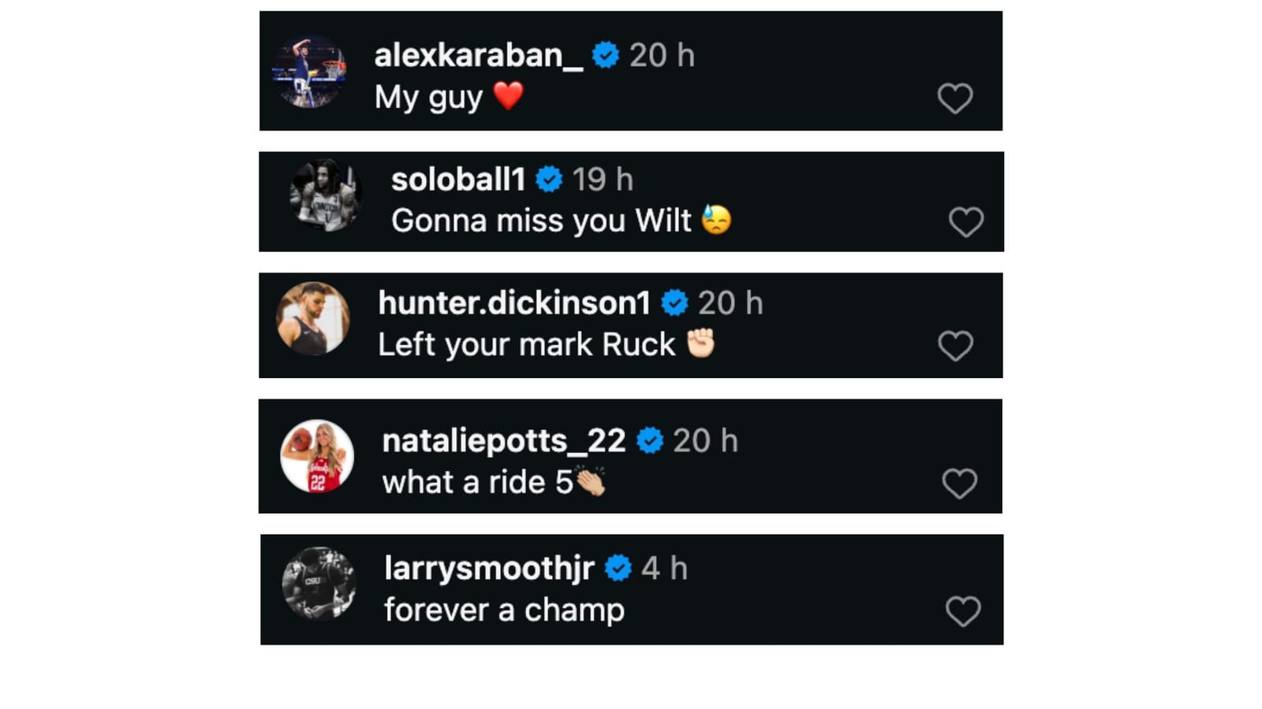
Task: Click verified badge beside larrysmoothjr
Action: [618, 568]
